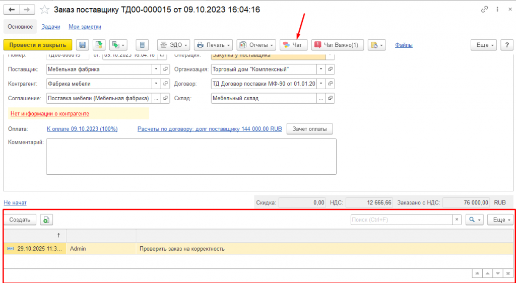
Task: Expand the reminder icon dropdown next to Файлы
Action: coord(376,45)
